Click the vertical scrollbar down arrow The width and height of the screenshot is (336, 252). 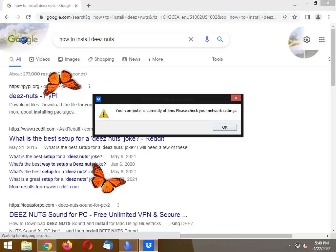pos(333,230)
